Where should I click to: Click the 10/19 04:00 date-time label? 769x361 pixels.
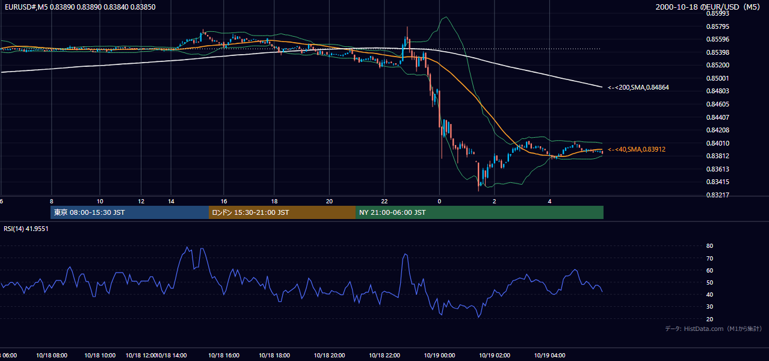point(550,355)
